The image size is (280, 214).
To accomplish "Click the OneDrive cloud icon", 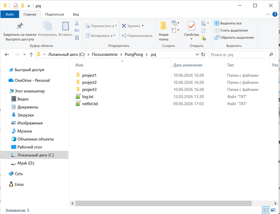I will [x=11, y=80].
